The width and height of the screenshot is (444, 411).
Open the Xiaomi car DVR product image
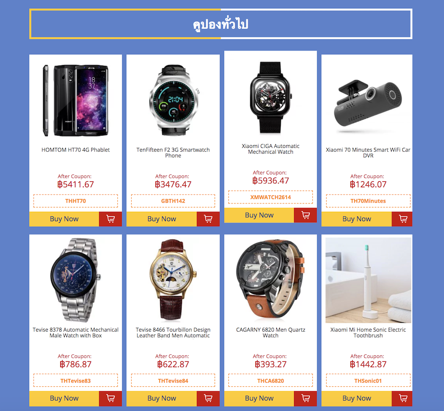point(368,107)
